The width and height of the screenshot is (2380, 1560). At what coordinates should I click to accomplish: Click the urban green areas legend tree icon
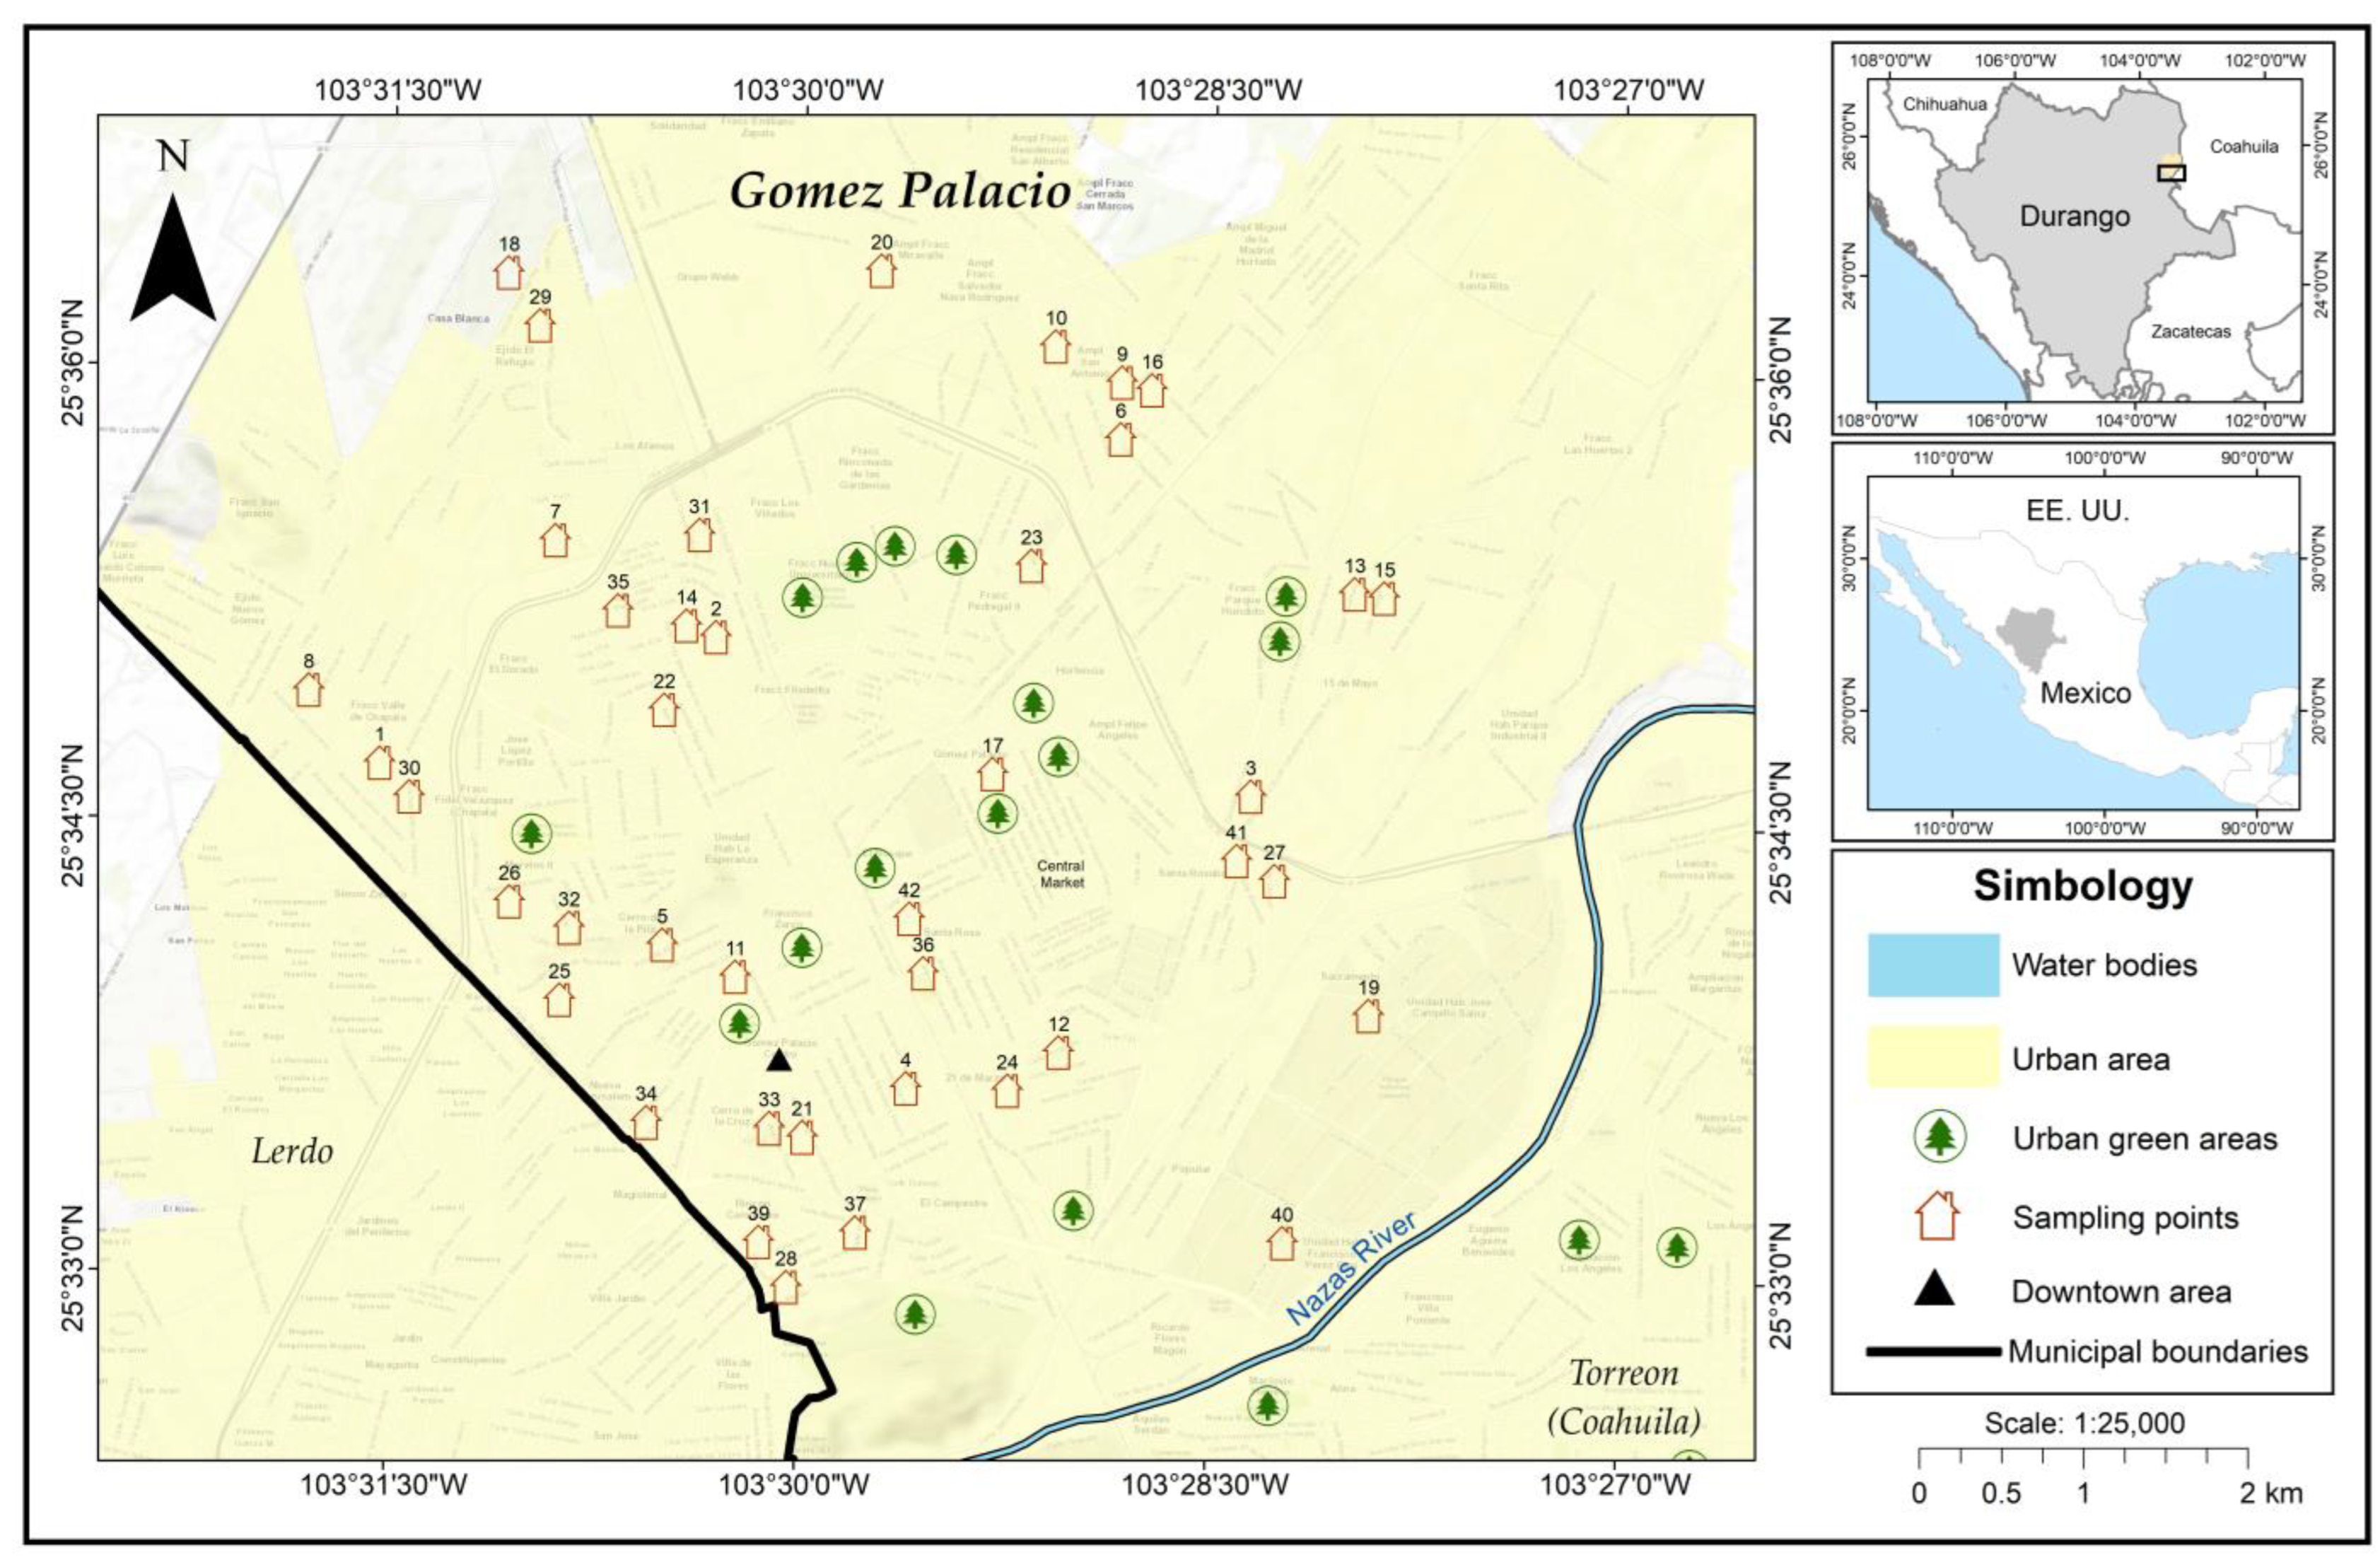click(1940, 1137)
